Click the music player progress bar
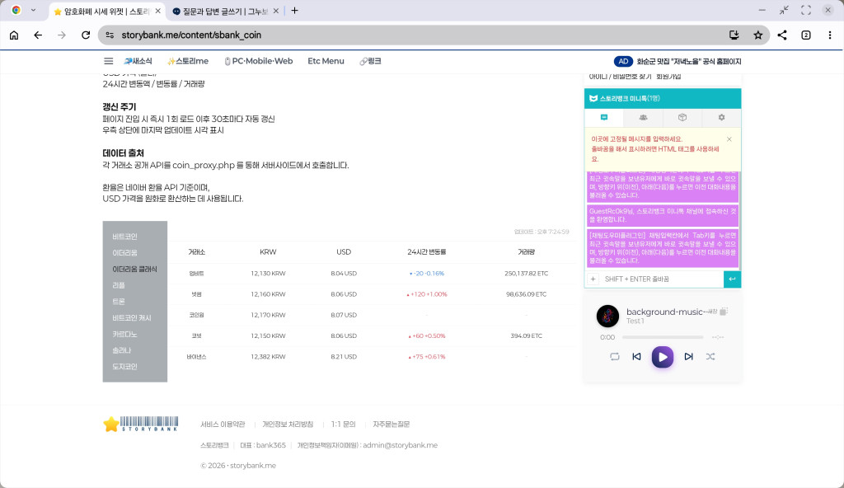Viewport: 844px width, 488px height. (663, 337)
